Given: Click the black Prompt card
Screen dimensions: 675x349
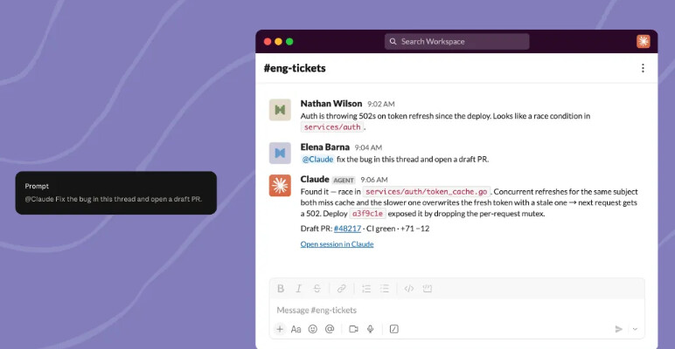Looking at the screenshot, I should pyautogui.click(x=115, y=193).
